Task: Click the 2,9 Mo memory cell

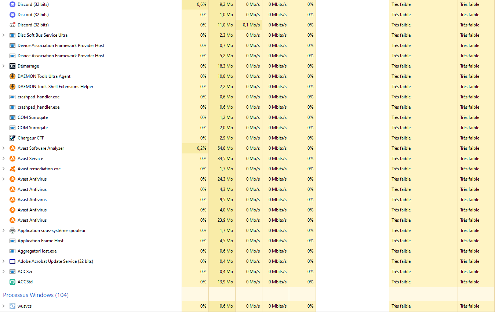Action: click(x=222, y=138)
